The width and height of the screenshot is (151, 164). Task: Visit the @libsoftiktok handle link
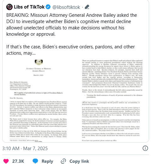click(x=66, y=7)
